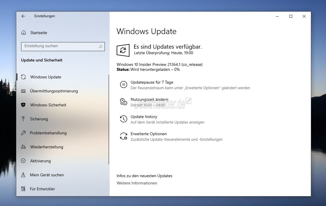Viewport: 326px width, 206px height.
Task: Click the Übermittlungsoptimierung icon
Action: coord(23,91)
